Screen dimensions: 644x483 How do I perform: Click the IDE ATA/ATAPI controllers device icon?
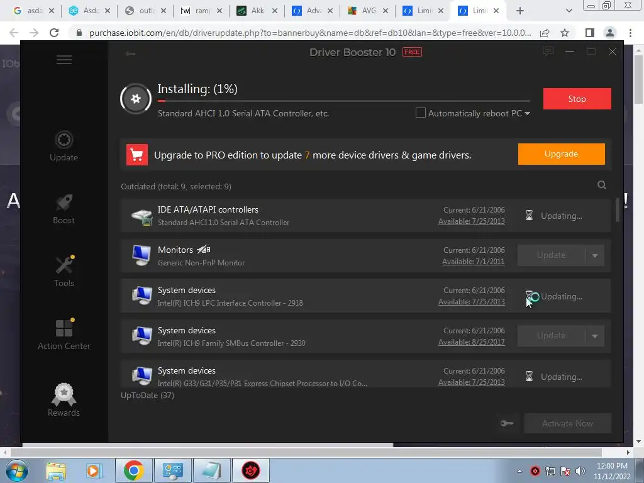142,216
